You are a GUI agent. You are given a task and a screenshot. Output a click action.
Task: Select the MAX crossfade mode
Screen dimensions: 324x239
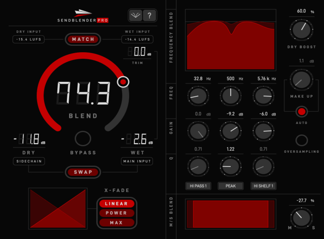(x=116, y=222)
